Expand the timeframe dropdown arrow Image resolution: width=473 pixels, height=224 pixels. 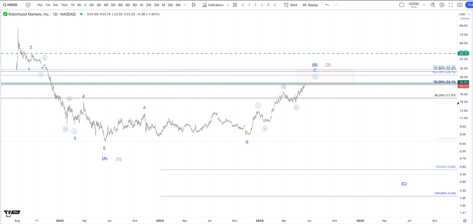click(x=185, y=5)
